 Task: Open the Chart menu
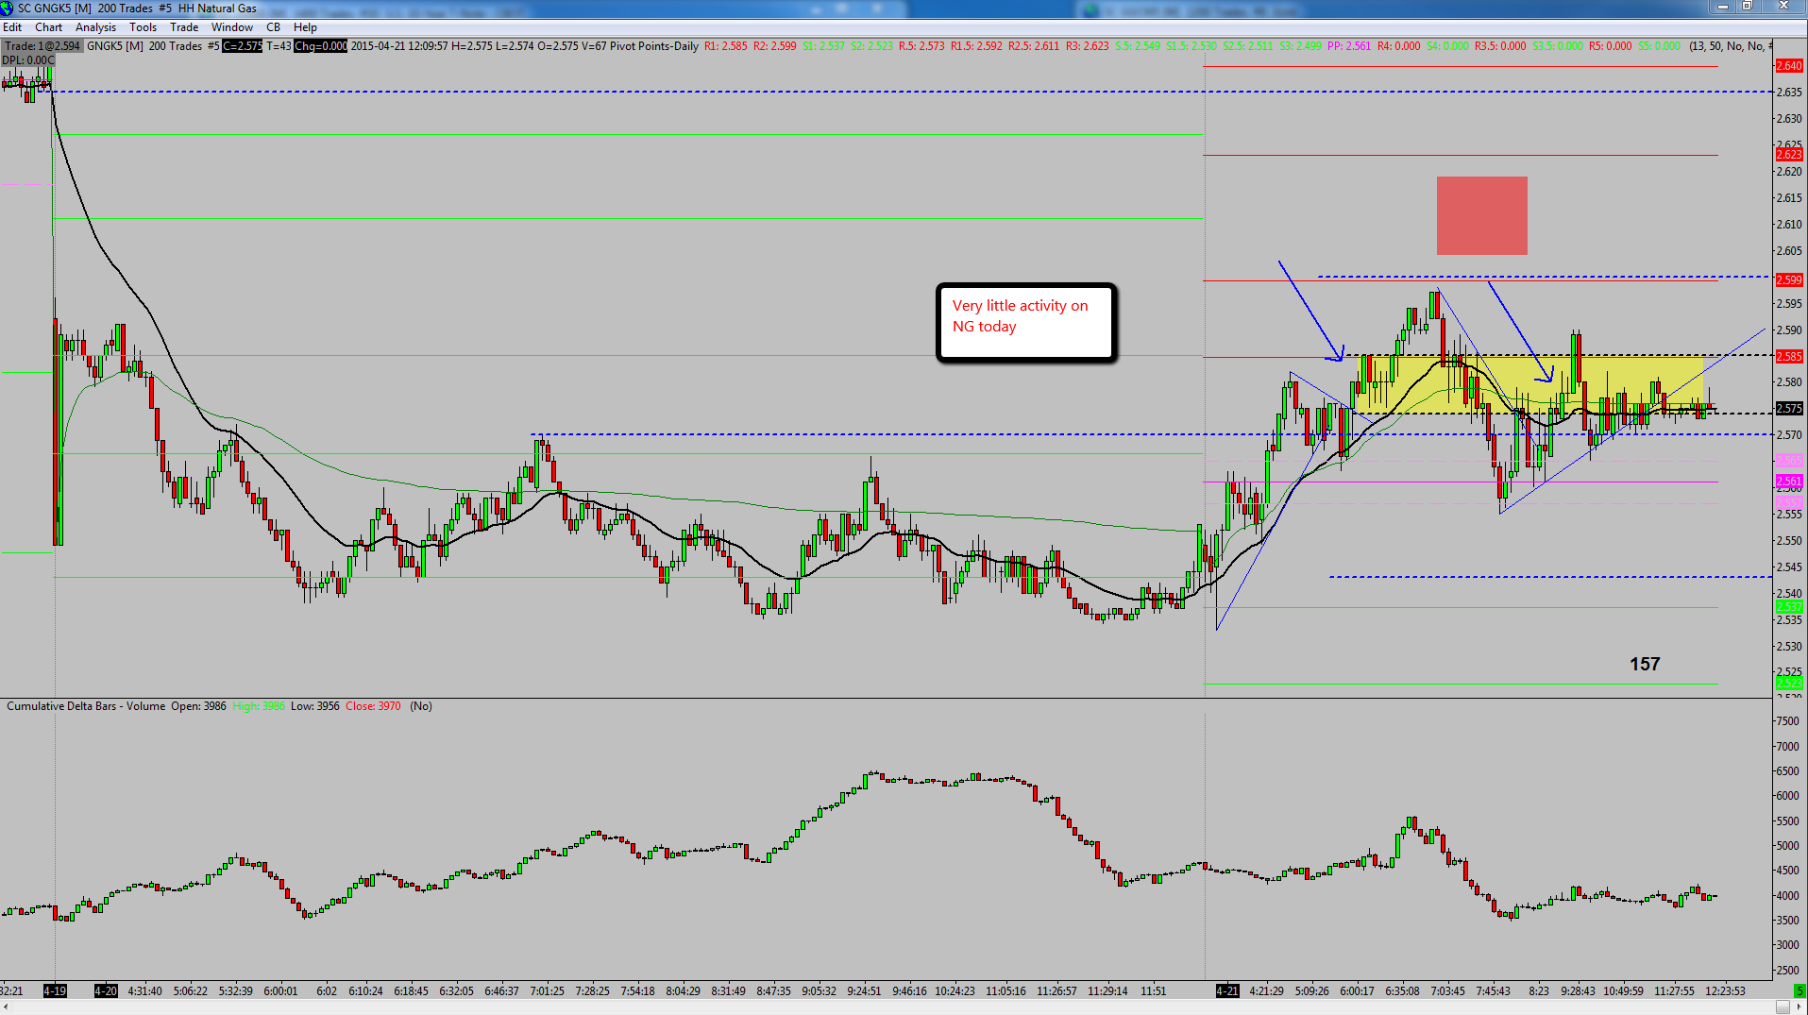point(49,27)
